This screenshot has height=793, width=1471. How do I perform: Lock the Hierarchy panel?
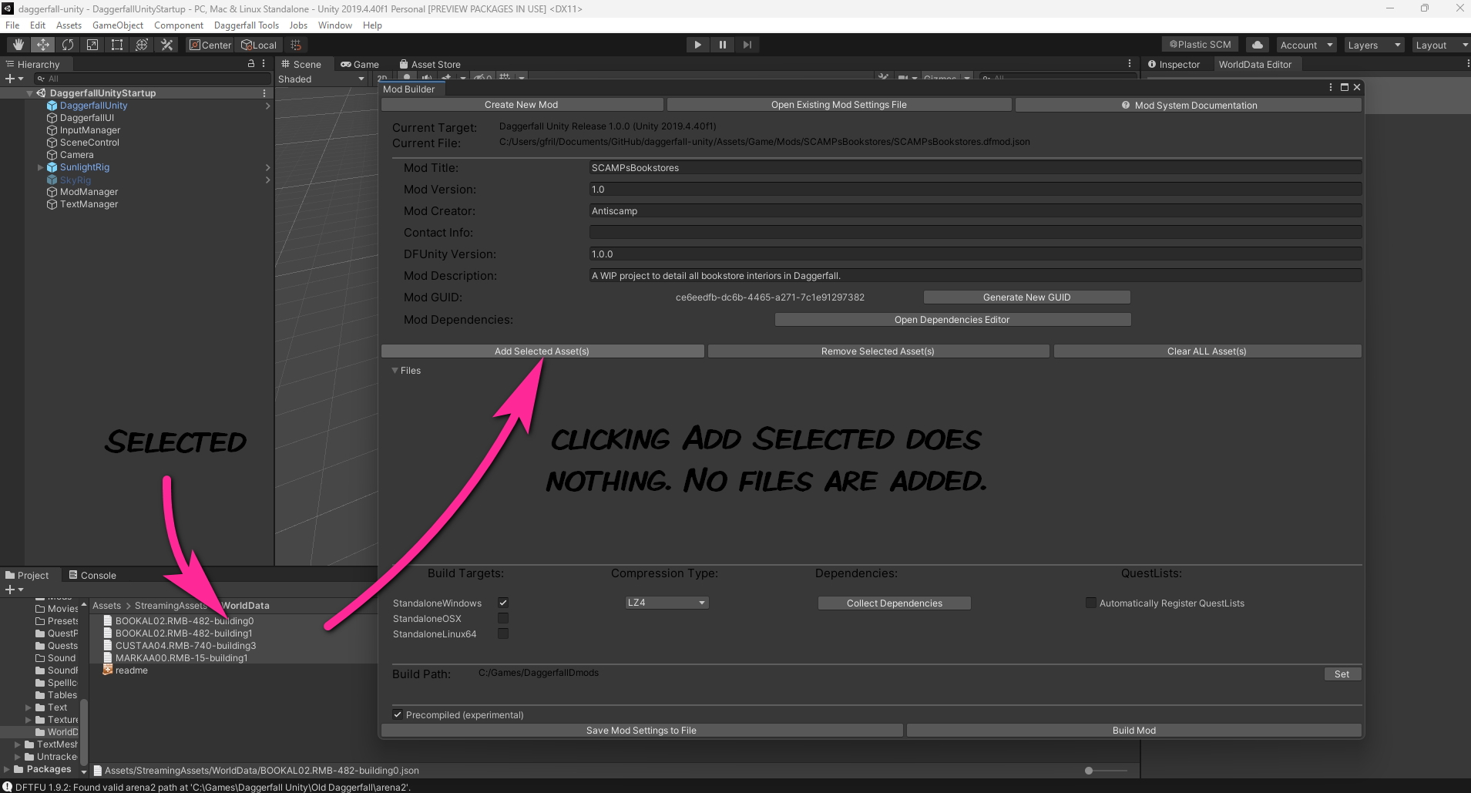coord(250,64)
